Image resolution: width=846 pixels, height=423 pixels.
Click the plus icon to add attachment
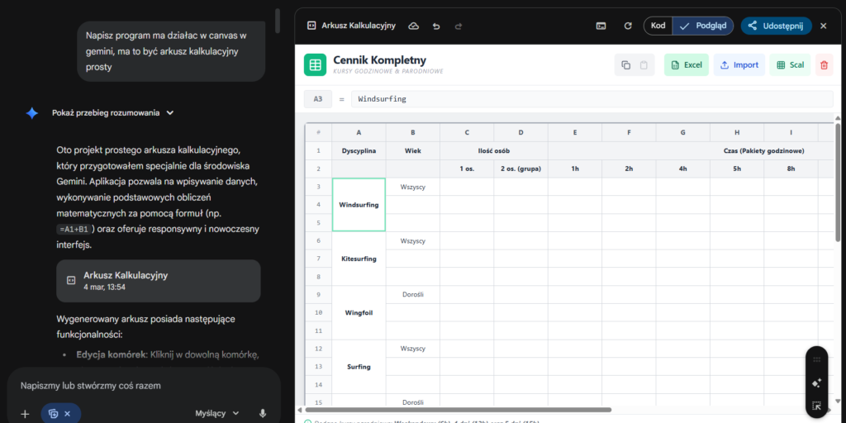point(25,413)
